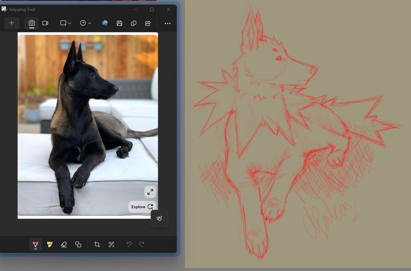Select the red Ballpoint pen tool
The height and width of the screenshot is (271, 411).
35,244
